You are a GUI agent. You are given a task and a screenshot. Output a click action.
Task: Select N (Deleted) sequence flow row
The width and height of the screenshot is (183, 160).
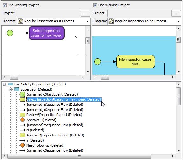pyautogui.click(x=35, y=130)
